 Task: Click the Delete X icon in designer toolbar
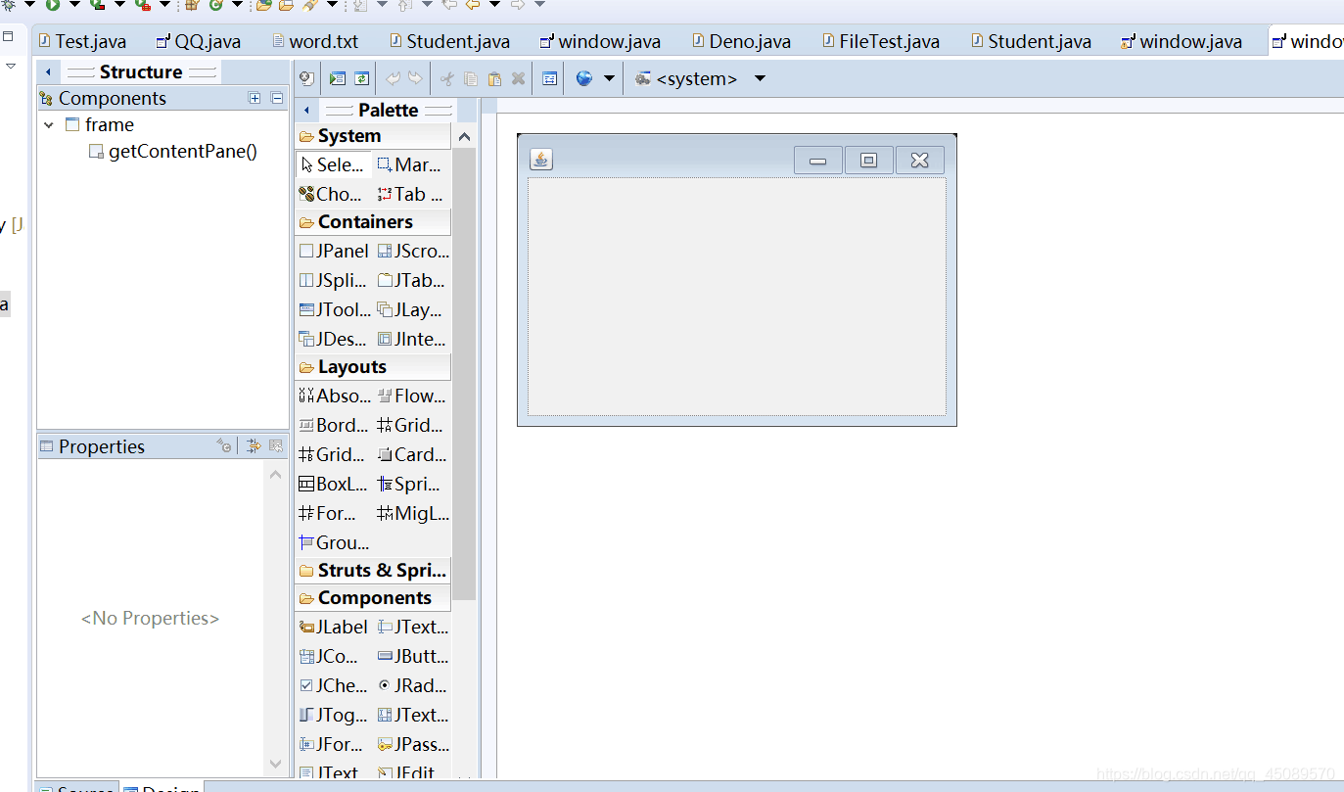click(518, 78)
